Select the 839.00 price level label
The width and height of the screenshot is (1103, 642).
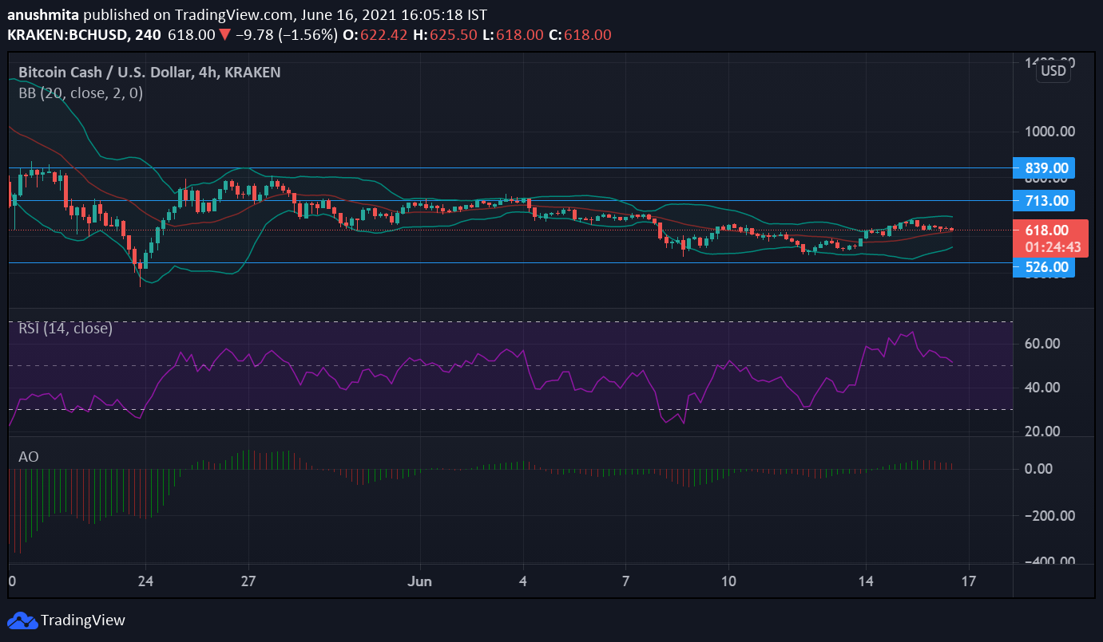point(1044,168)
